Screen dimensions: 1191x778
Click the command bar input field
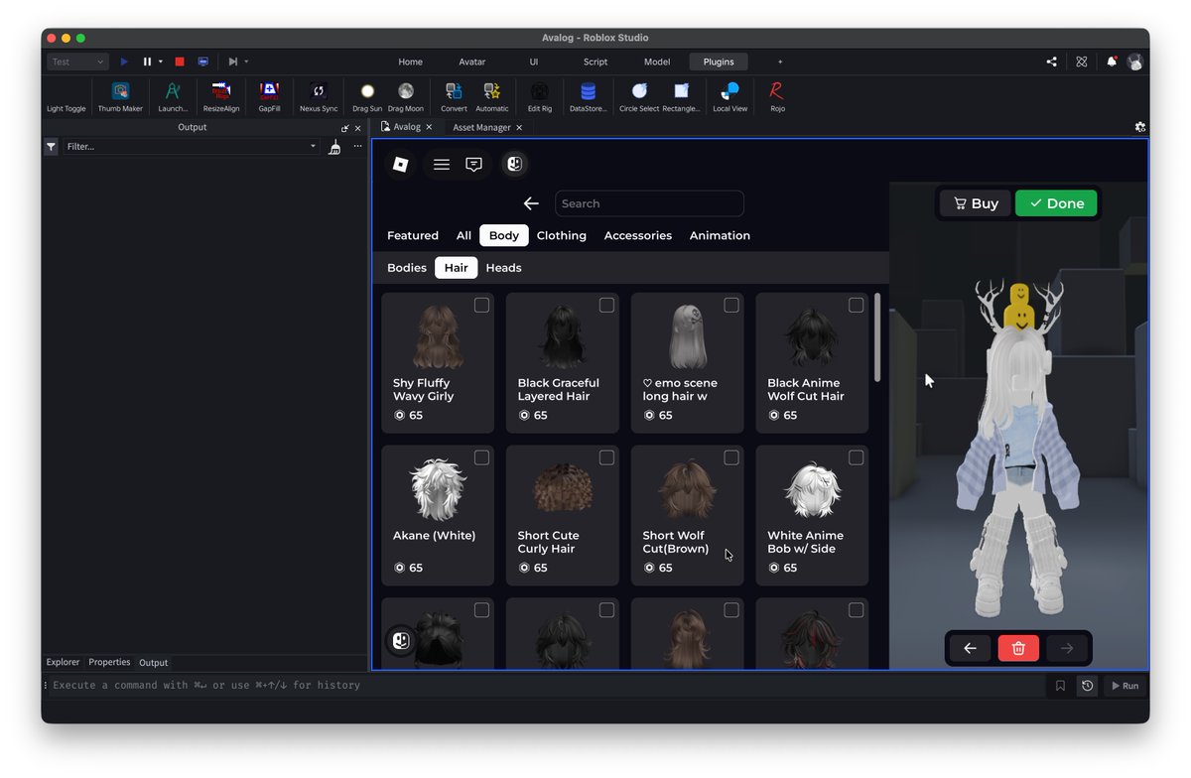click(x=546, y=686)
